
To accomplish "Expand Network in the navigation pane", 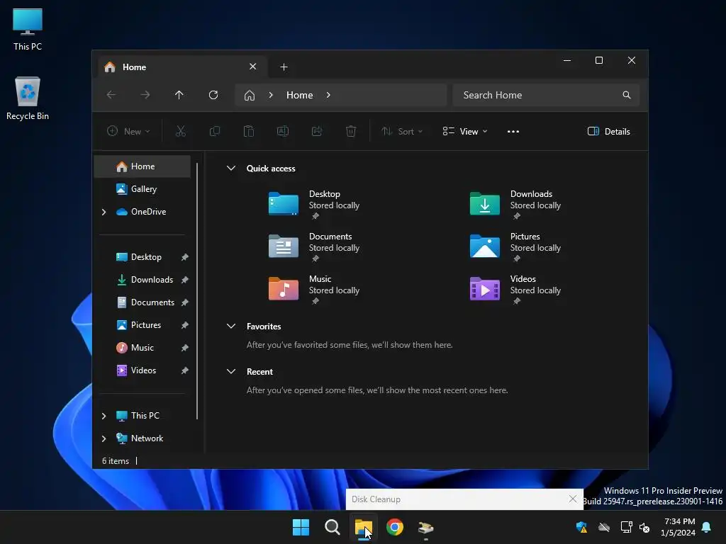I will 104,438.
